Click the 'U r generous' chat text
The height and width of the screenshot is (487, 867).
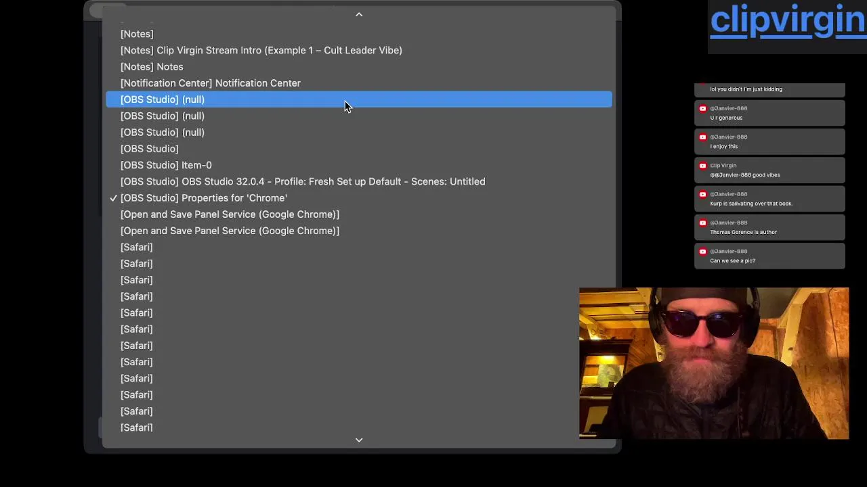click(726, 118)
